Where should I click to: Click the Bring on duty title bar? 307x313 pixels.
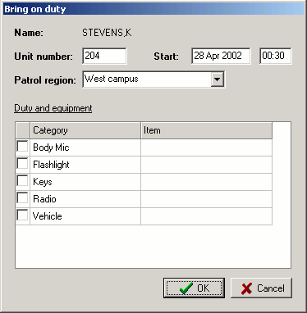[153, 9]
